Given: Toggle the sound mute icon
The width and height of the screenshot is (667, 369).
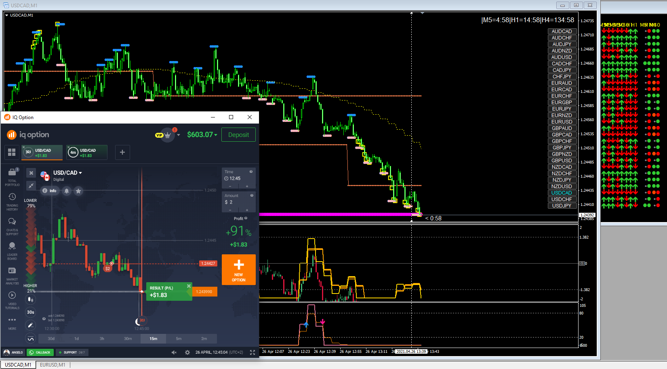Looking at the screenshot, I should tap(174, 352).
